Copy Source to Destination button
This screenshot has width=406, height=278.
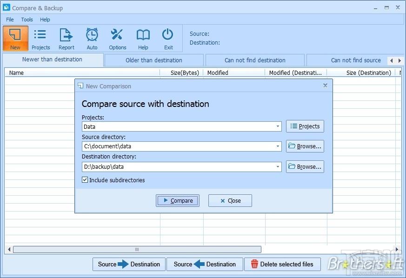(129, 264)
